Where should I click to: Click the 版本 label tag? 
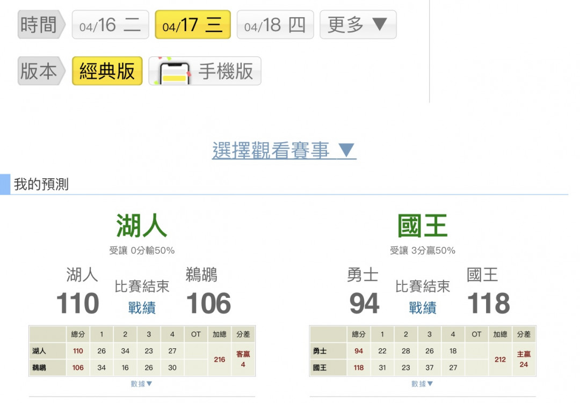point(41,71)
